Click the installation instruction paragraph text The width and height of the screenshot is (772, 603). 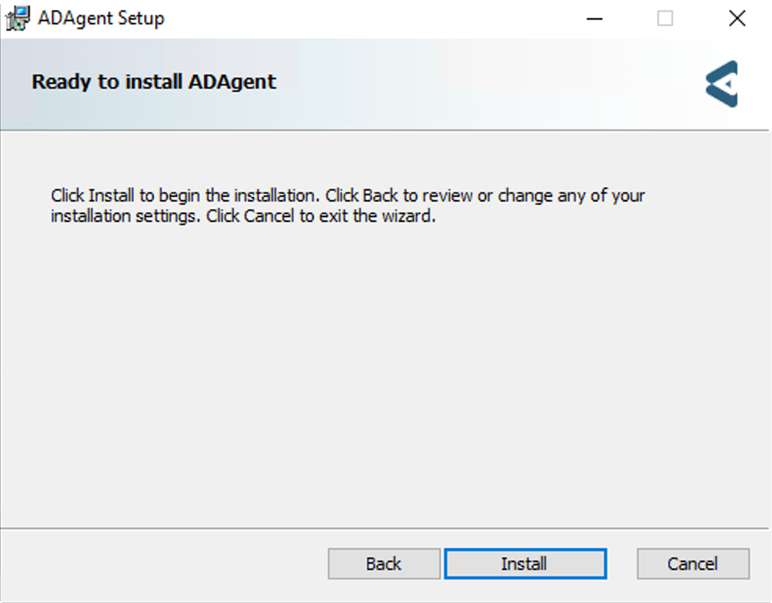coord(347,206)
